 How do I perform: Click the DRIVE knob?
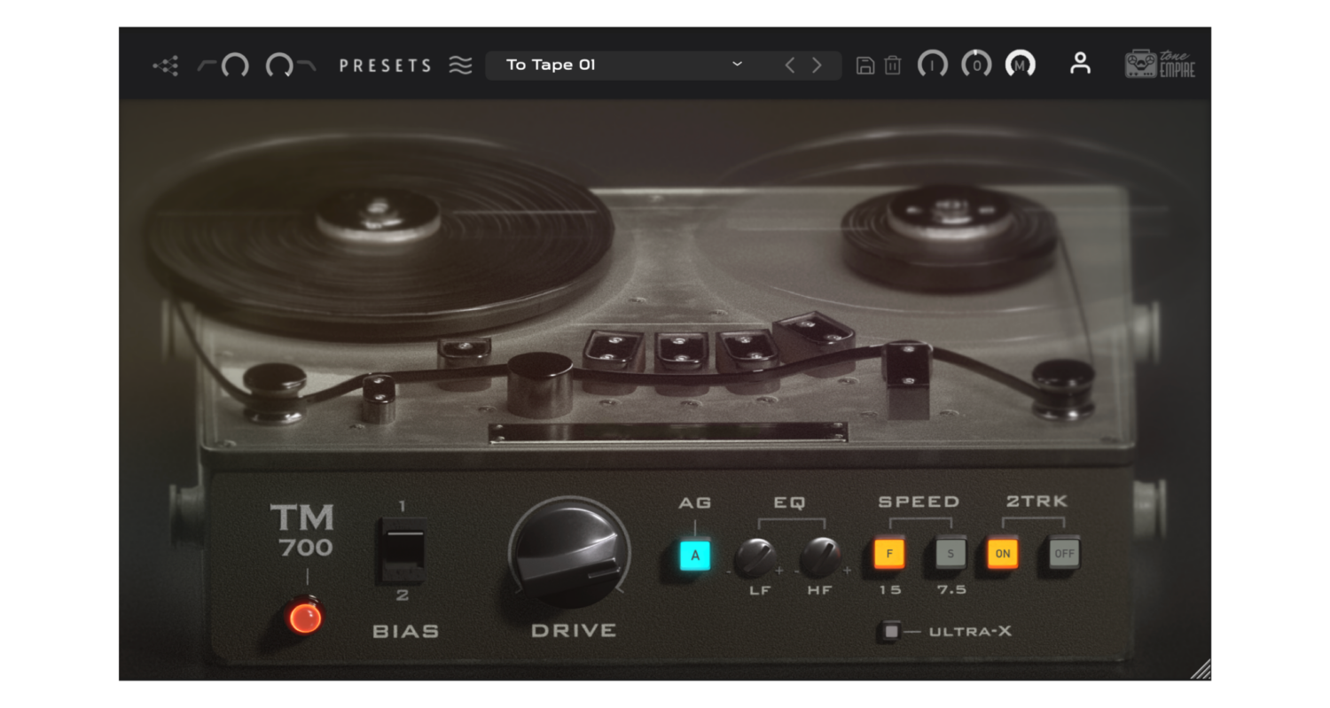[570, 556]
